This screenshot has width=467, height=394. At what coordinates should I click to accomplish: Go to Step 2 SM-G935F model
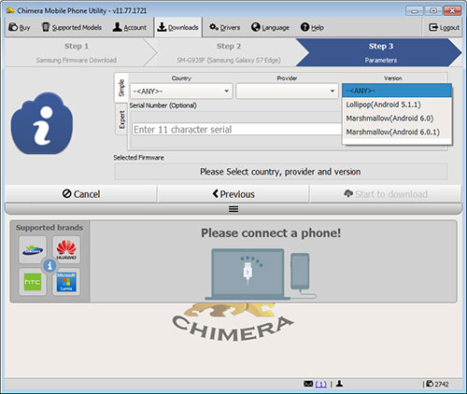[229, 52]
